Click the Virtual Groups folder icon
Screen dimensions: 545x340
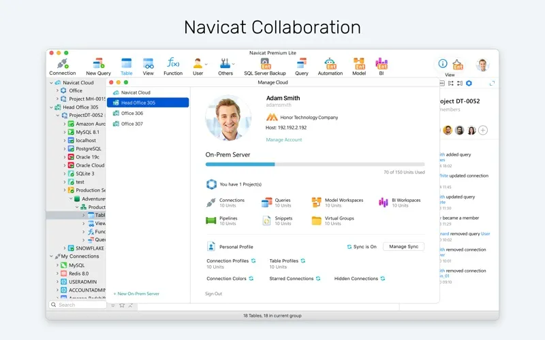[316, 220]
